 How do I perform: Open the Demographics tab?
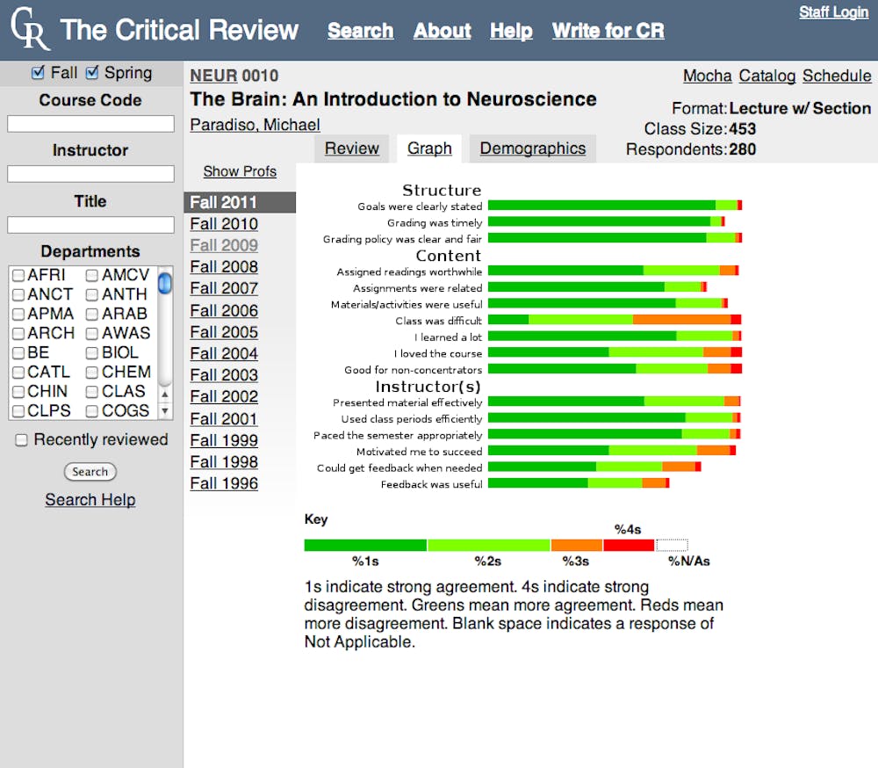point(532,149)
